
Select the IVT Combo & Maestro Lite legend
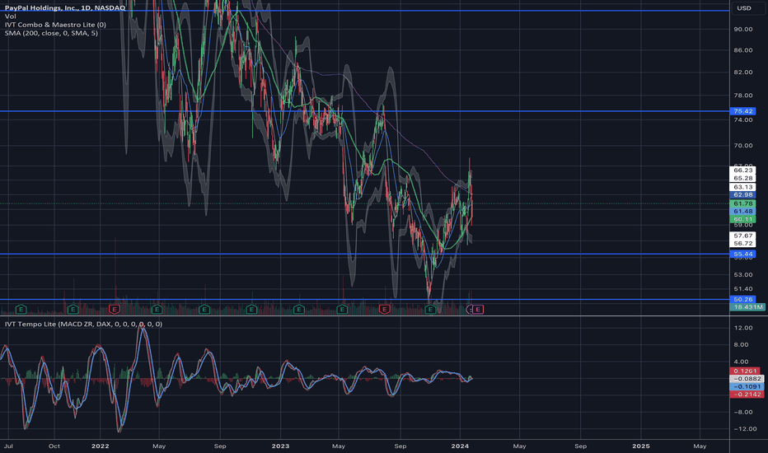point(55,25)
